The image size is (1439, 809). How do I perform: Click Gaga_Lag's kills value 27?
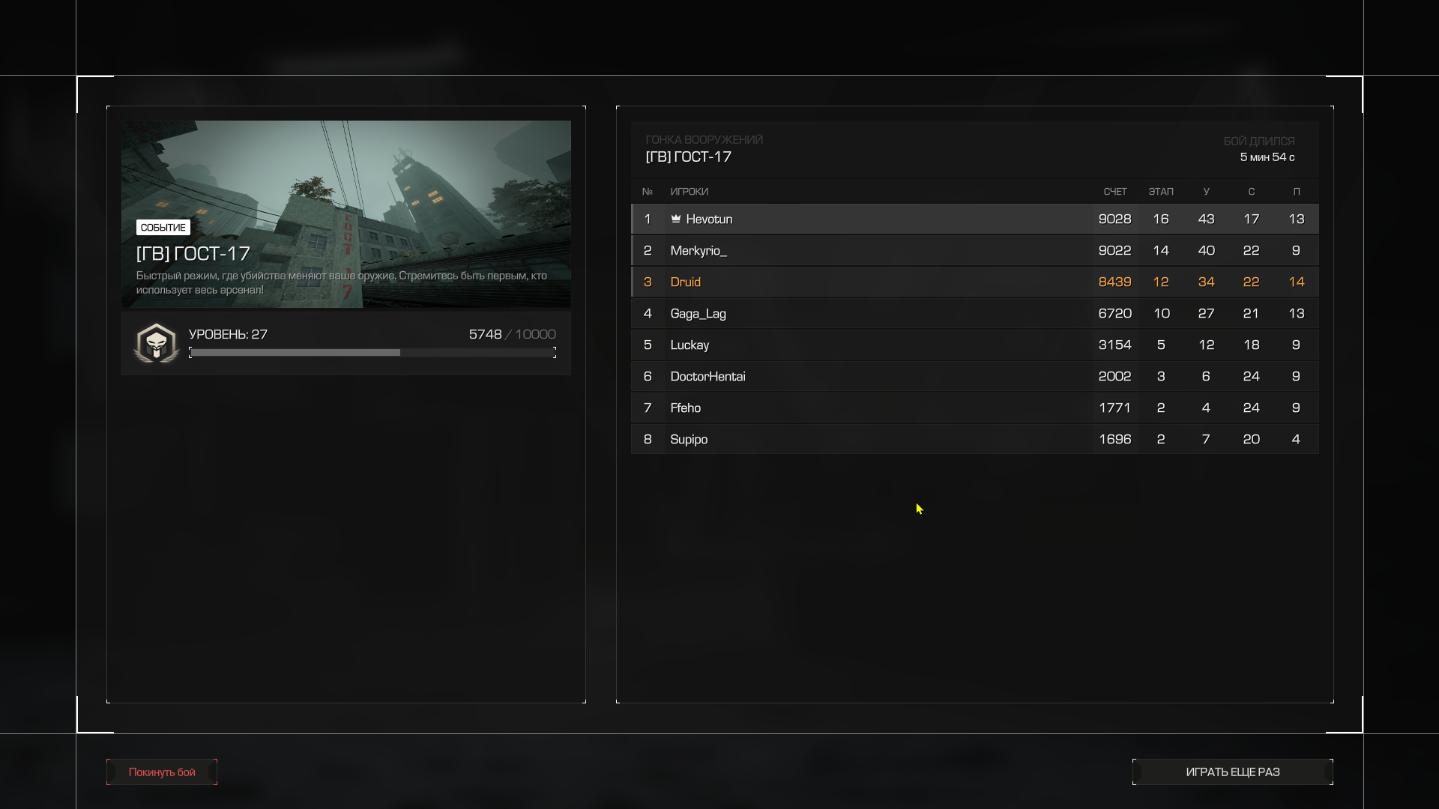coord(1206,313)
